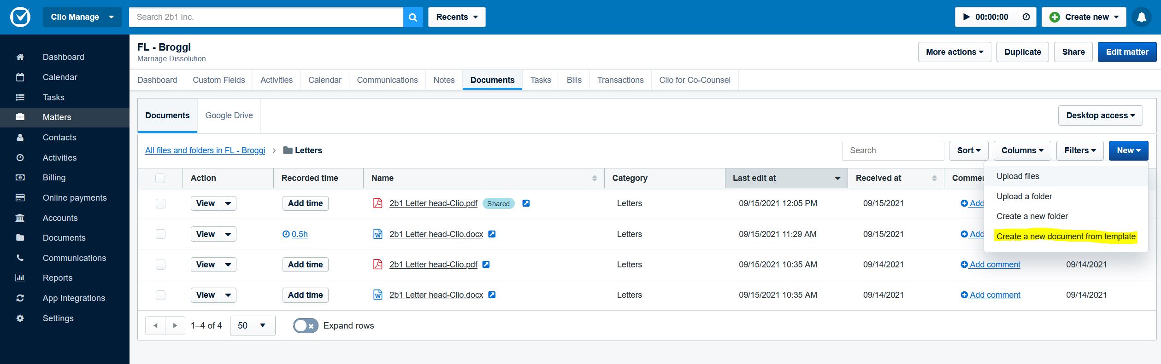The height and width of the screenshot is (364, 1161).
Task: Open the Desktop access dropdown
Action: click(x=1100, y=116)
